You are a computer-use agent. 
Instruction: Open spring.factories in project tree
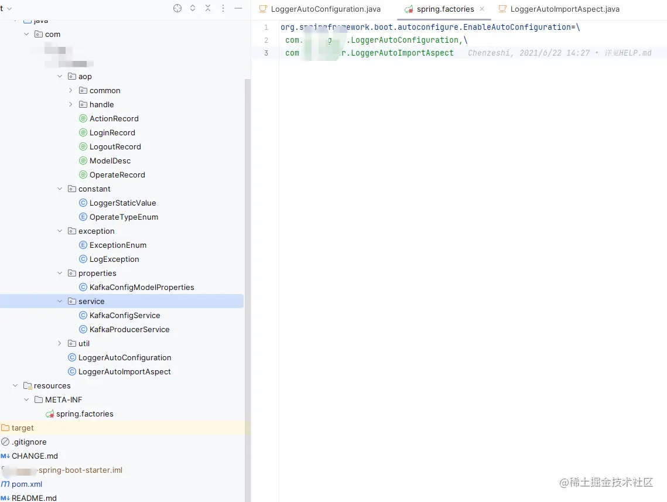pos(85,413)
